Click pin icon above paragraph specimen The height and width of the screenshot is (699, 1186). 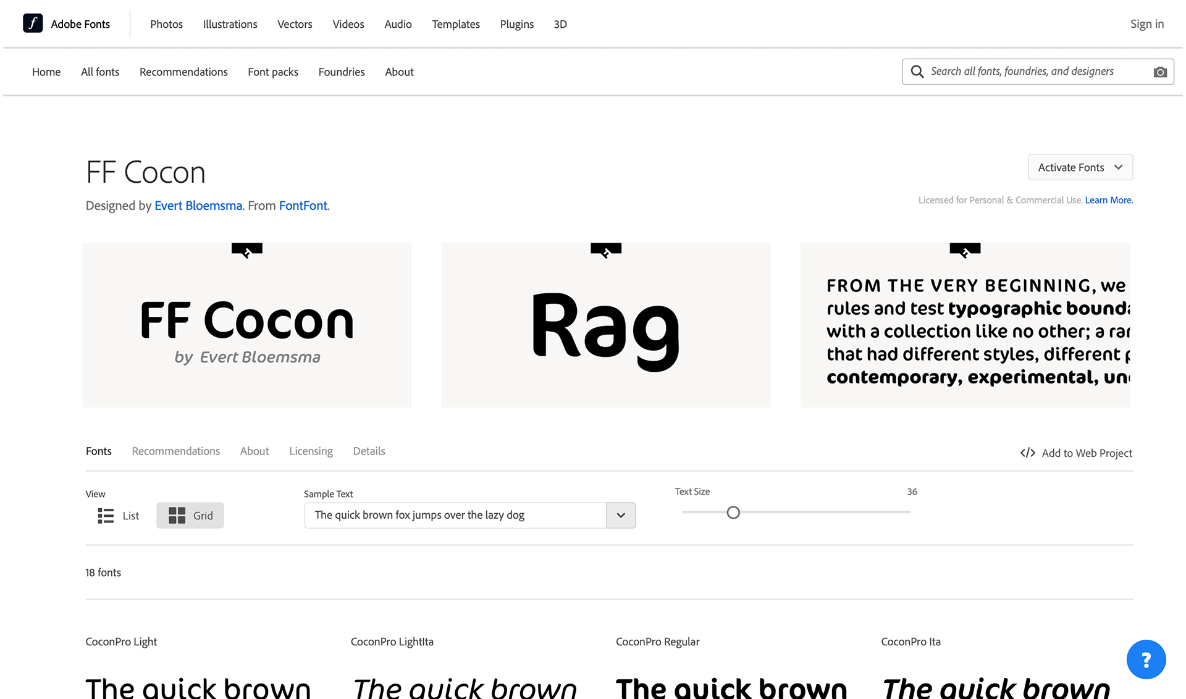[x=965, y=250]
